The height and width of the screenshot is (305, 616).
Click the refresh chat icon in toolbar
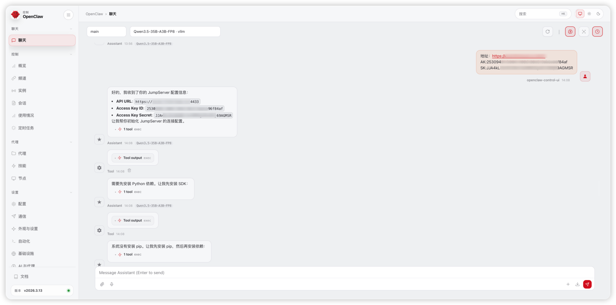coord(548,31)
